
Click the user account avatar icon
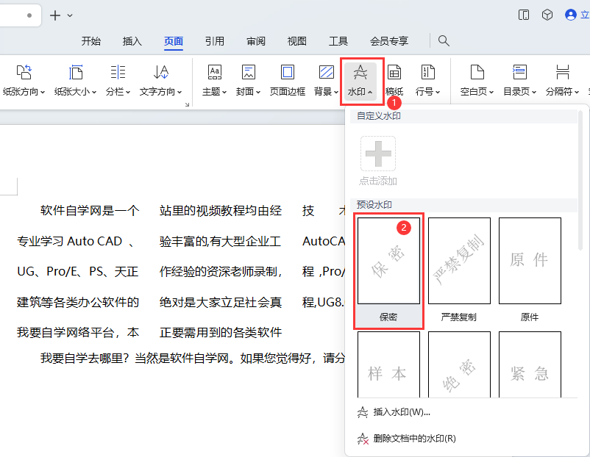coord(571,15)
